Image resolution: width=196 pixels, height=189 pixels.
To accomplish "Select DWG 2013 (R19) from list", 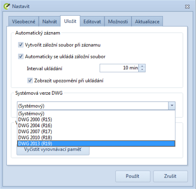I will click(96, 143).
